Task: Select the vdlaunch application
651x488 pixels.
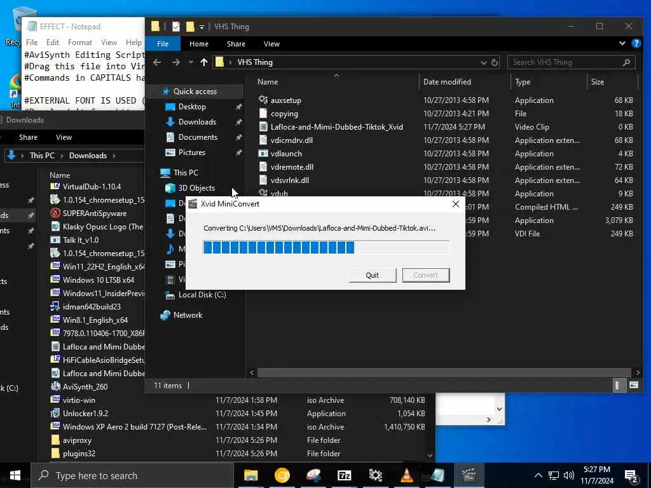Action: coord(286,154)
